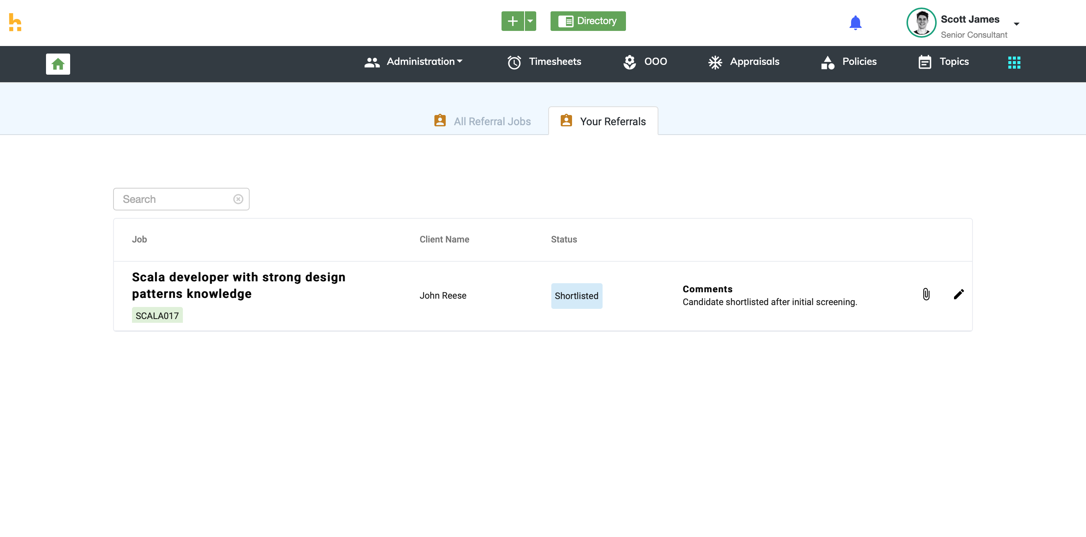Click the Shortlisted status badge
Image resolution: width=1086 pixels, height=537 pixels.
point(576,296)
